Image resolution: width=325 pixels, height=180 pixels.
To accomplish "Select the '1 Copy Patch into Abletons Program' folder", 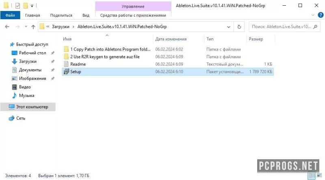I will [x=168, y=49].
